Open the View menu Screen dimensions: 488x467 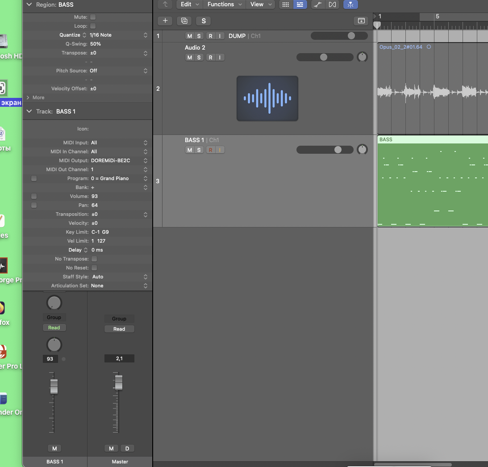(x=261, y=4)
